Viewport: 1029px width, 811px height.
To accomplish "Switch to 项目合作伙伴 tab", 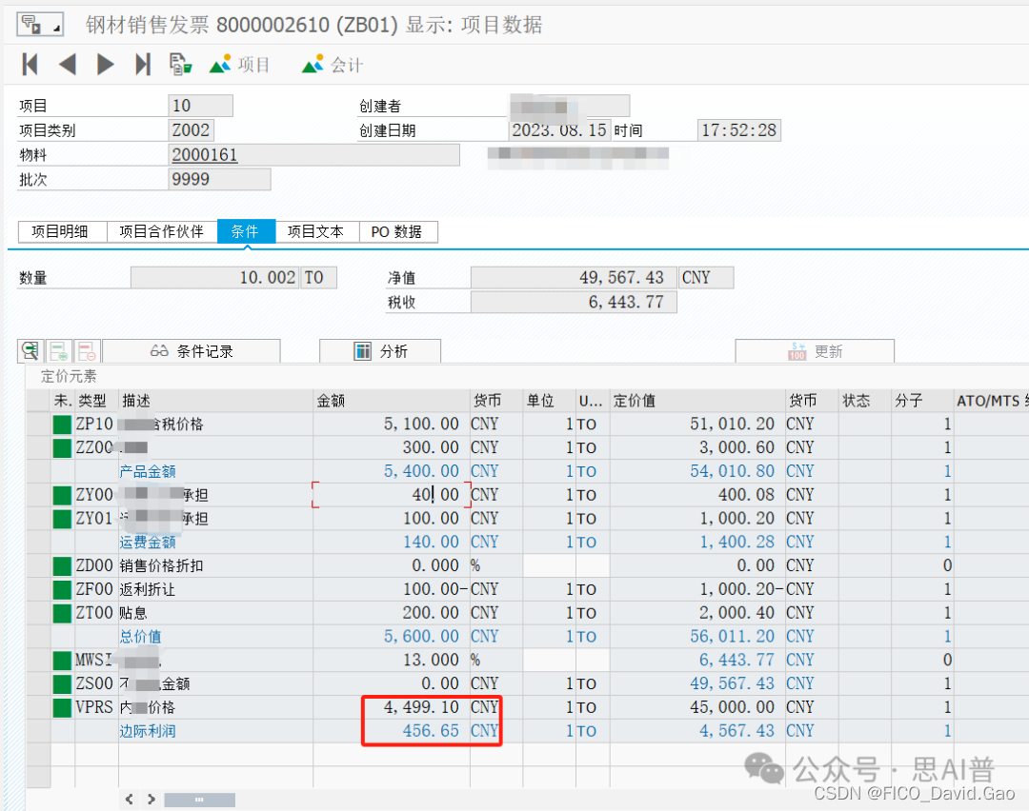I will click(x=161, y=231).
